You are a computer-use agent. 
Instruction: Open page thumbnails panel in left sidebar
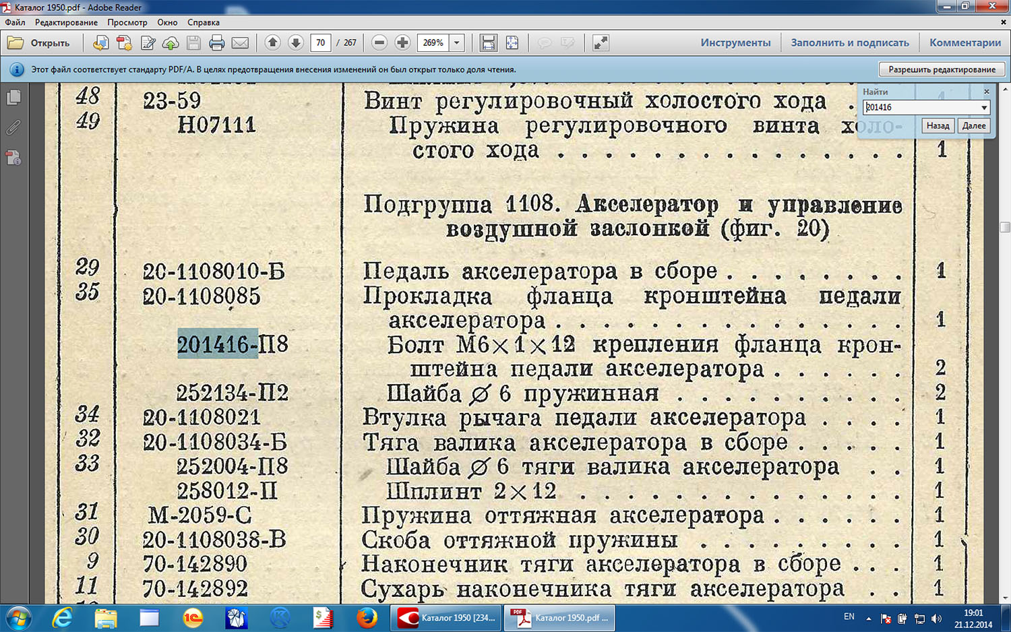[x=13, y=98]
